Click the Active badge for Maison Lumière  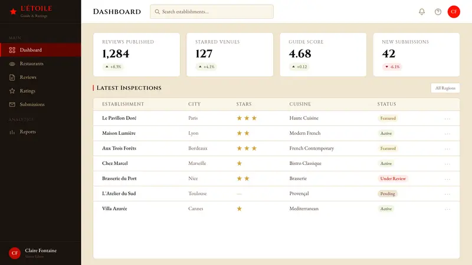tap(386, 133)
